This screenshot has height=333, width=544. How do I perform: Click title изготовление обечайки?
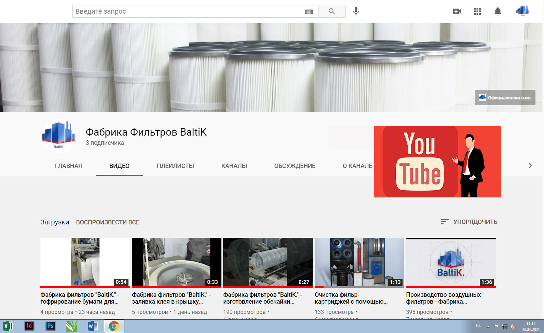click(263, 298)
